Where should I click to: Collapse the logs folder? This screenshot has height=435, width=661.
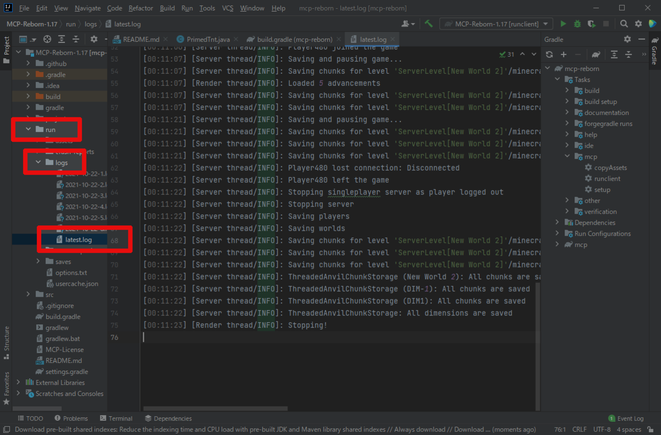38,163
